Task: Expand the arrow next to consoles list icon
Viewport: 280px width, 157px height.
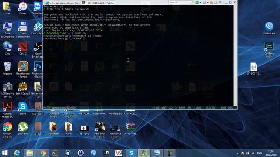Action: tap(208, 3)
